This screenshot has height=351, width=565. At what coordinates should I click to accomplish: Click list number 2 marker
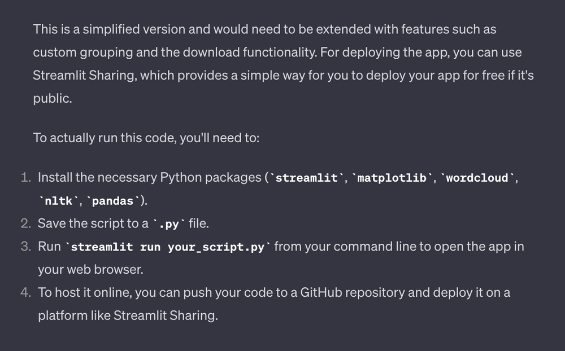click(x=25, y=223)
